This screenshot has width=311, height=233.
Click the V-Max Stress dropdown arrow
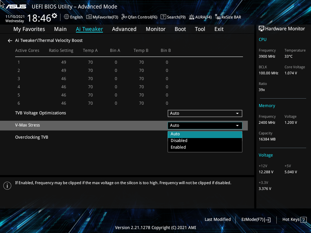point(237,126)
